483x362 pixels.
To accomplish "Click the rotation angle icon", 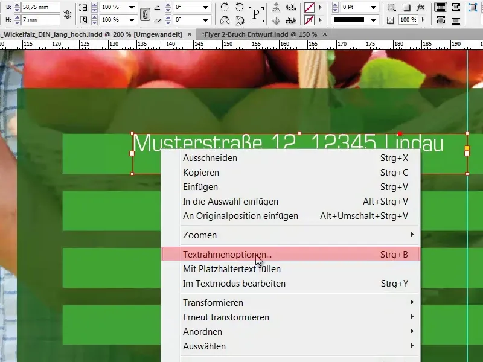I will point(157,7).
